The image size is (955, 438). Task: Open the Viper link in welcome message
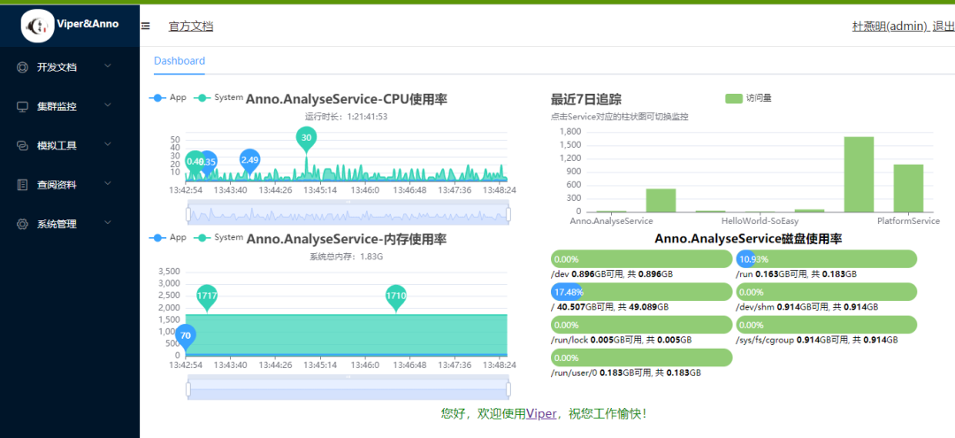tap(541, 413)
